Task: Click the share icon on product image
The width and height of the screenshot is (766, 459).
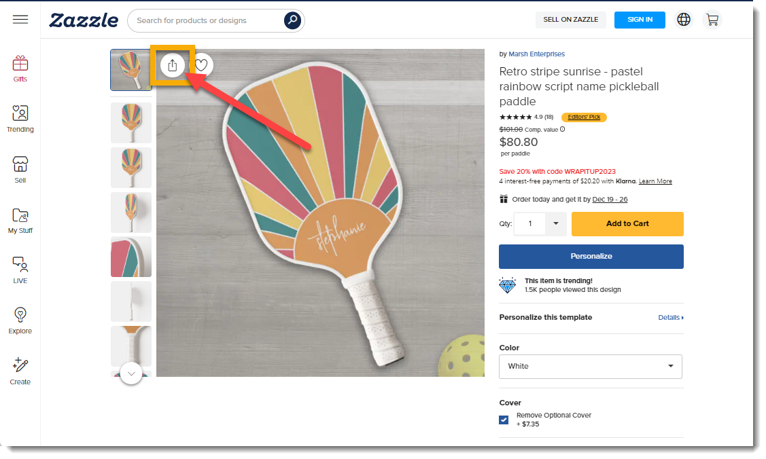Action: click(x=173, y=65)
